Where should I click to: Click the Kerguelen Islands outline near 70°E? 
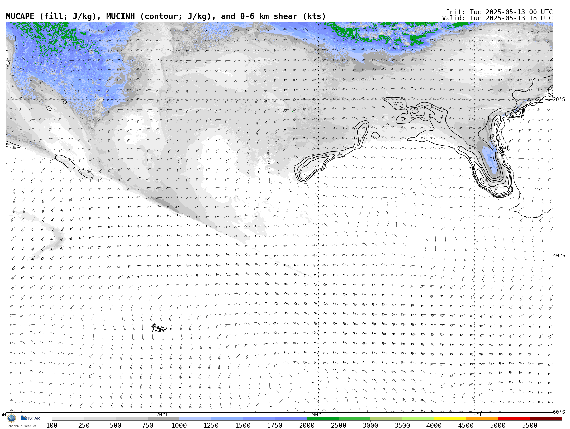point(159,328)
